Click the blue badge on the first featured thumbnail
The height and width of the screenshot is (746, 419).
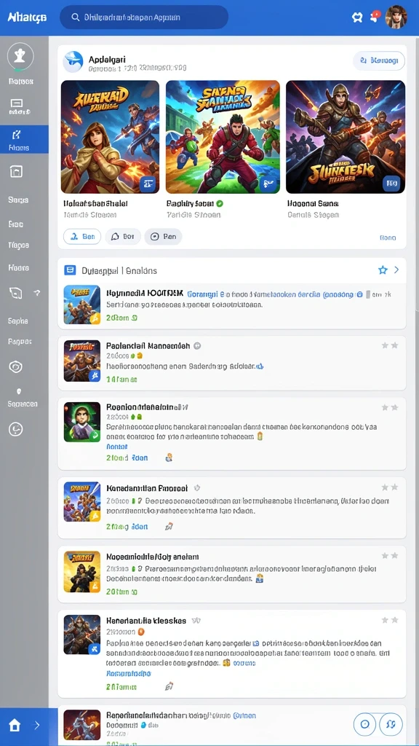[x=147, y=184]
